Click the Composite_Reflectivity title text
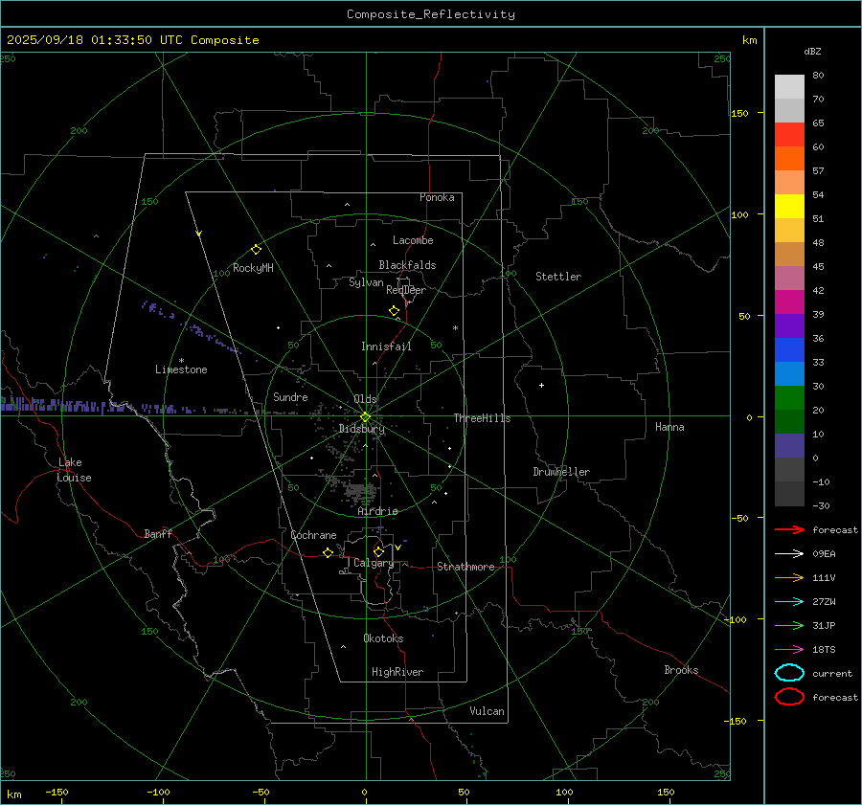 [430, 14]
